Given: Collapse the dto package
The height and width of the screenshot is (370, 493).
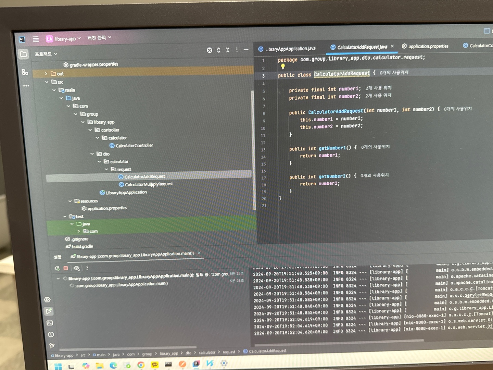Looking at the screenshot, I should pyautogui.click(x=92, y=154).
